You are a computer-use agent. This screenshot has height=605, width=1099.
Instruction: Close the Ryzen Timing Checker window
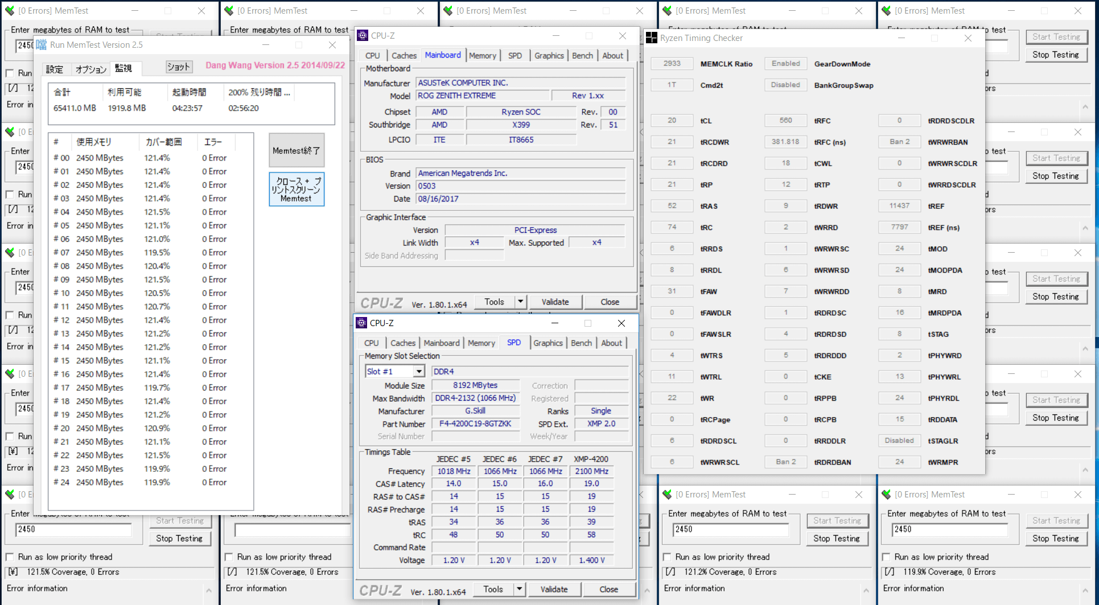[968, 38]
